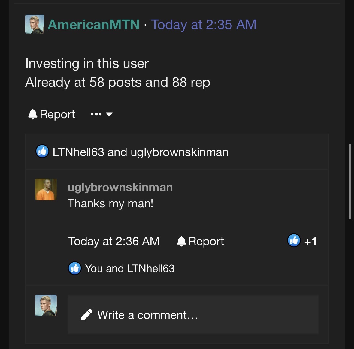Report the Thanks my man! comment
Image resolution: width=354 pixels, height=349 pixels.
(x=201, y=241)
